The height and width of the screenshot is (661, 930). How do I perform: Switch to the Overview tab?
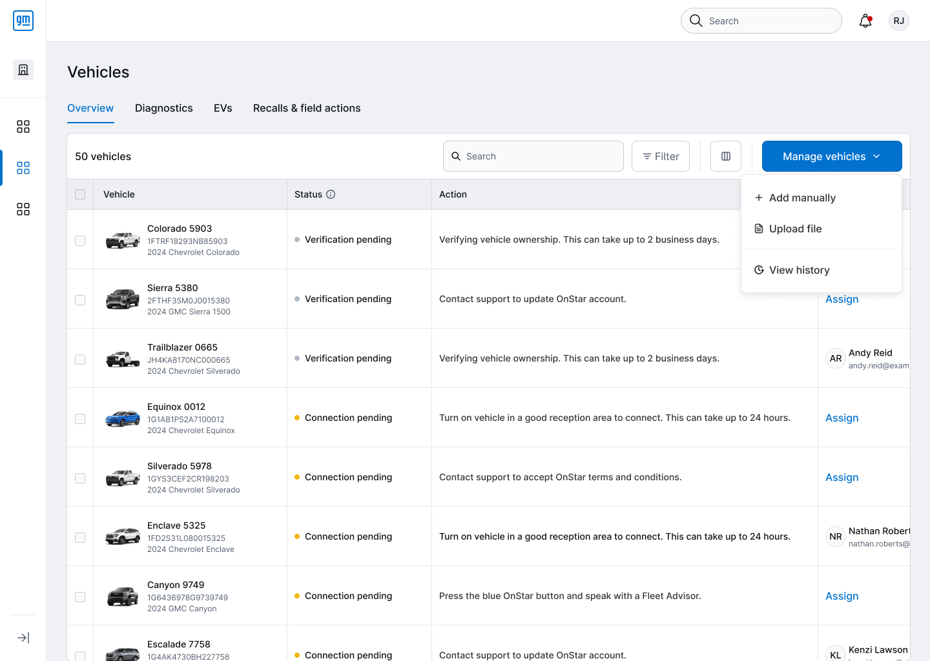tap(90, 108)
